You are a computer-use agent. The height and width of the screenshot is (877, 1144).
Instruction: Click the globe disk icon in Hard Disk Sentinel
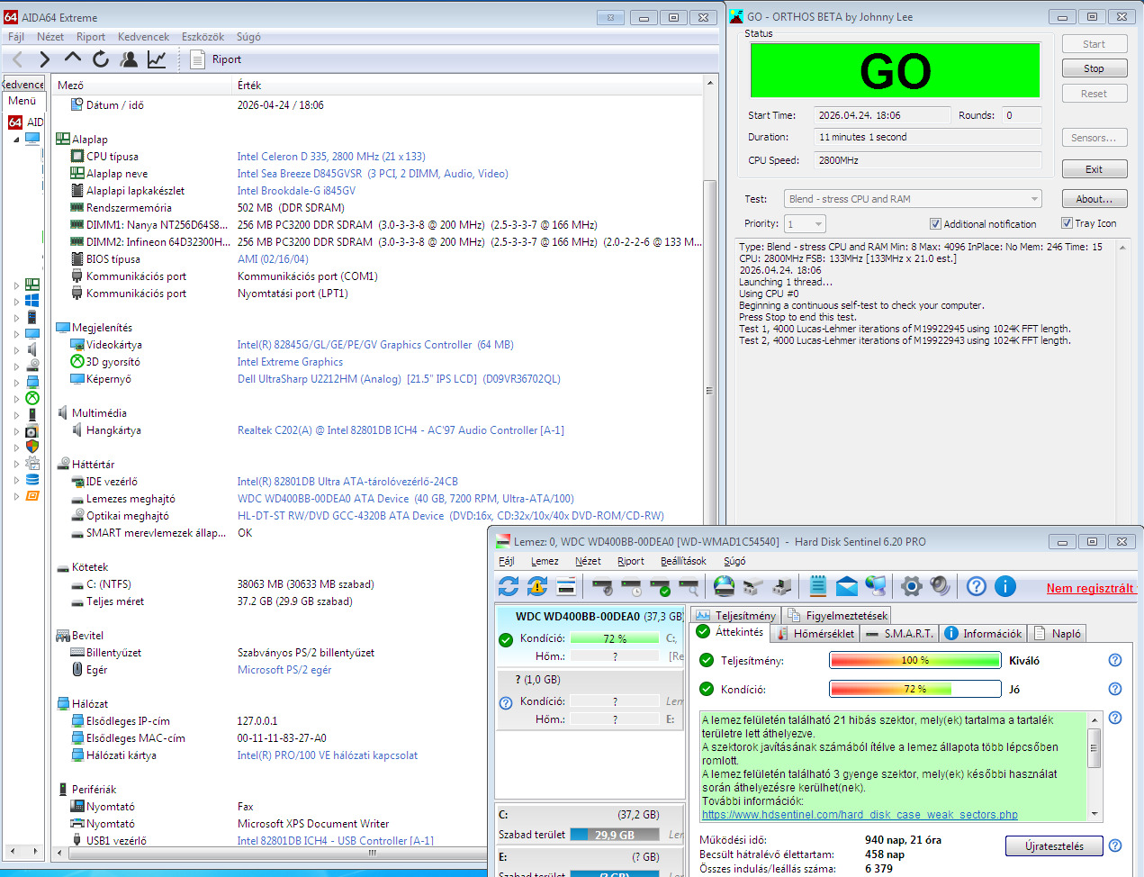[724, 586]
